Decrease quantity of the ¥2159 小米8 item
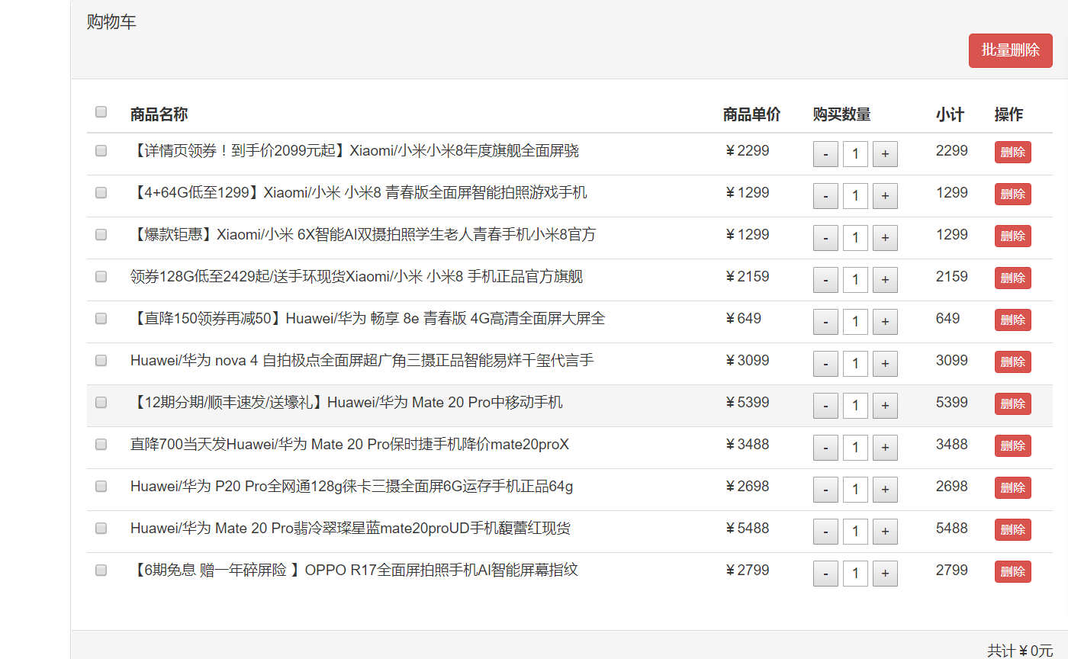Screen dimensions: 1068x659 tap(825, 280)
